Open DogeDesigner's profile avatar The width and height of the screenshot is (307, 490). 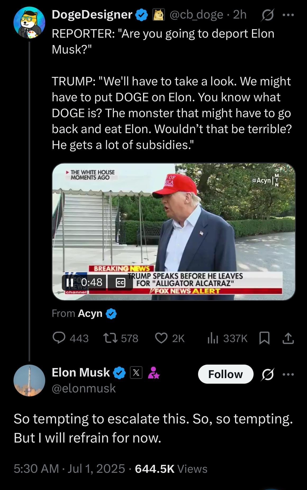(29, 23)
